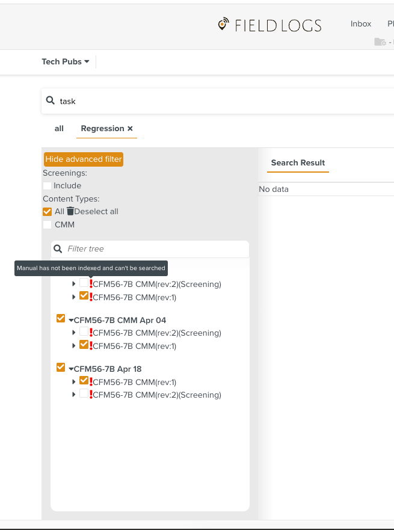Tick the CMM content type checkbox

[x=48, y=225]
